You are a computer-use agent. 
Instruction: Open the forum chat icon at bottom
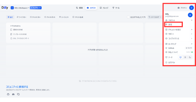[x=18, y=94]
